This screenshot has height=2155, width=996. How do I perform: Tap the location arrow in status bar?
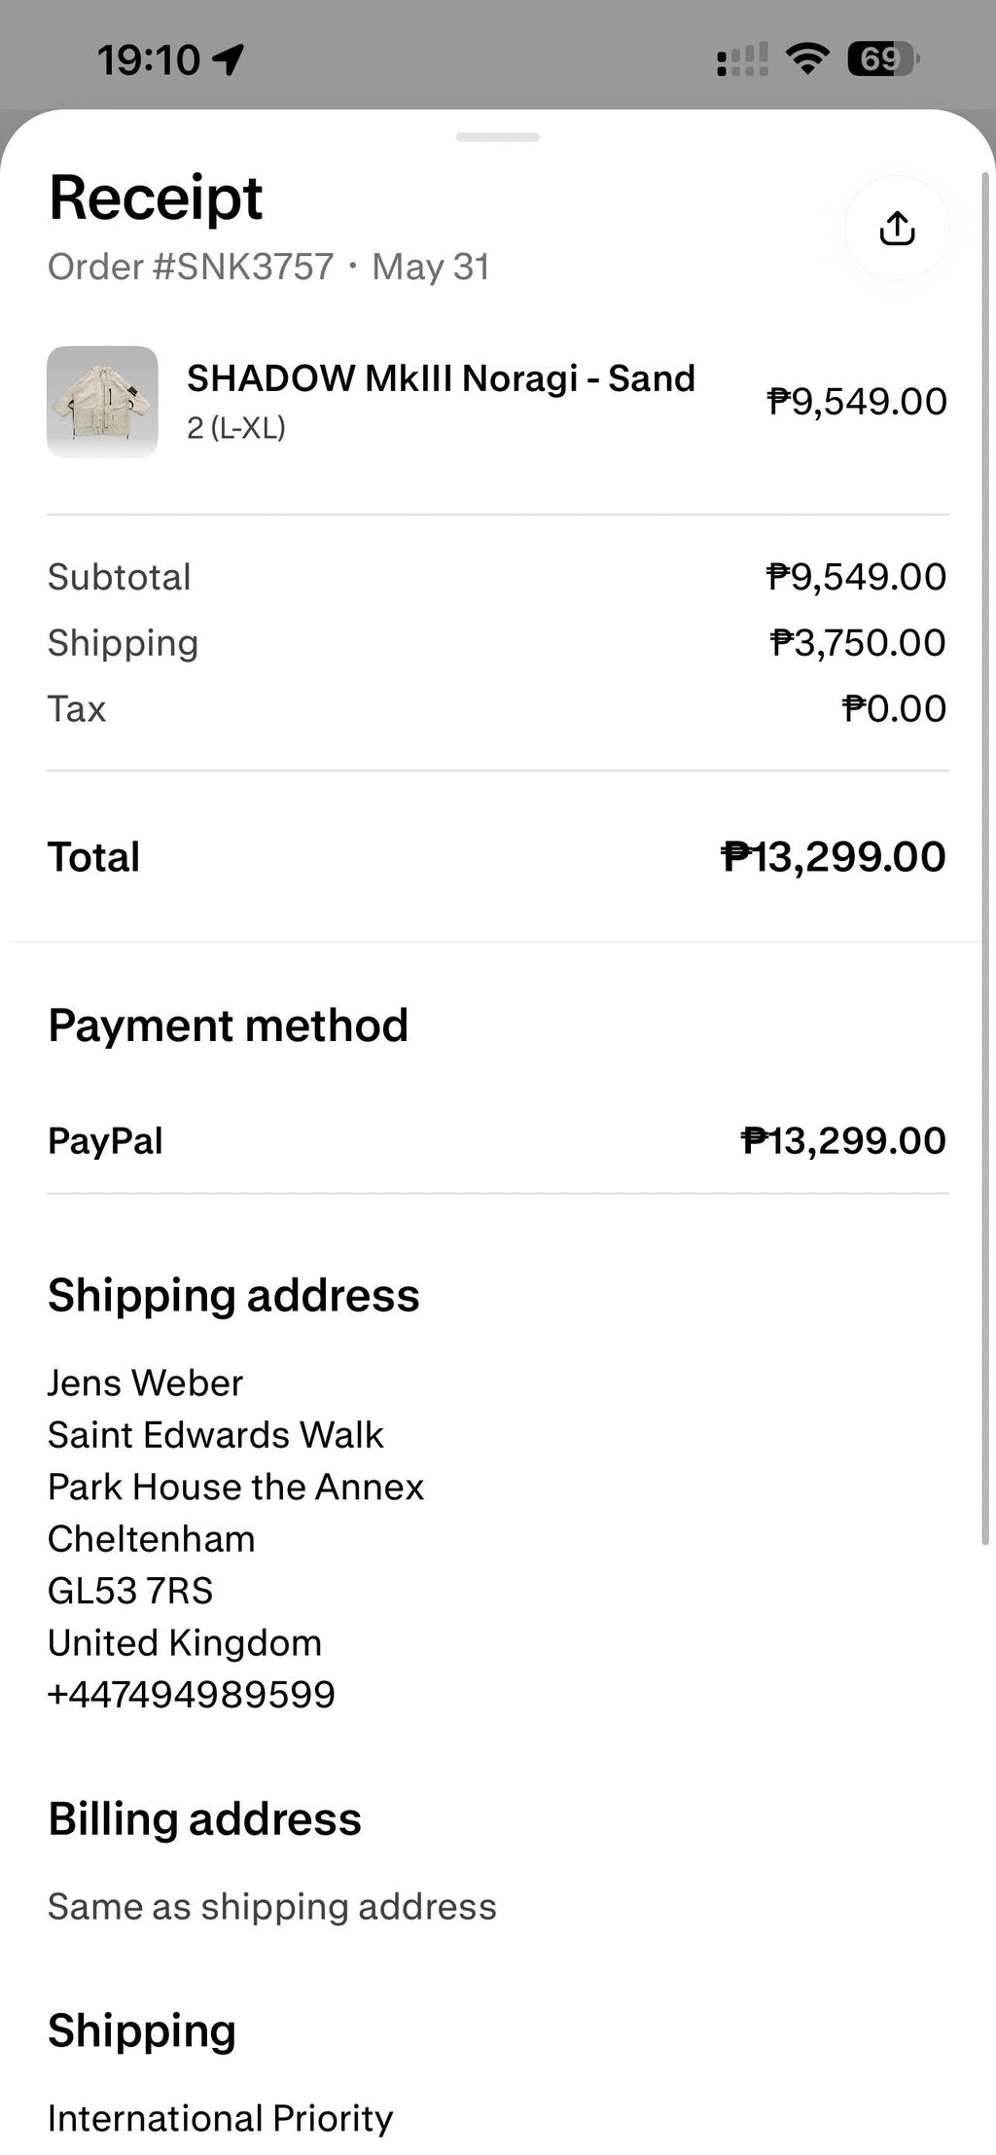(x=229, y=60)
